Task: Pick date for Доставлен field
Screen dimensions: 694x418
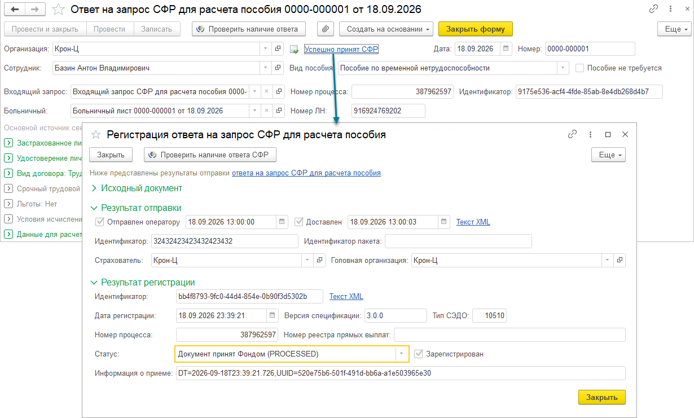Action: click(x=444, y=222)
